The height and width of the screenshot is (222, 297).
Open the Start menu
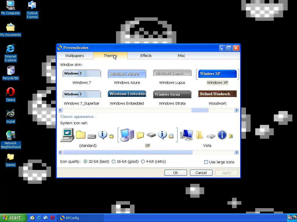pos(13,218)
